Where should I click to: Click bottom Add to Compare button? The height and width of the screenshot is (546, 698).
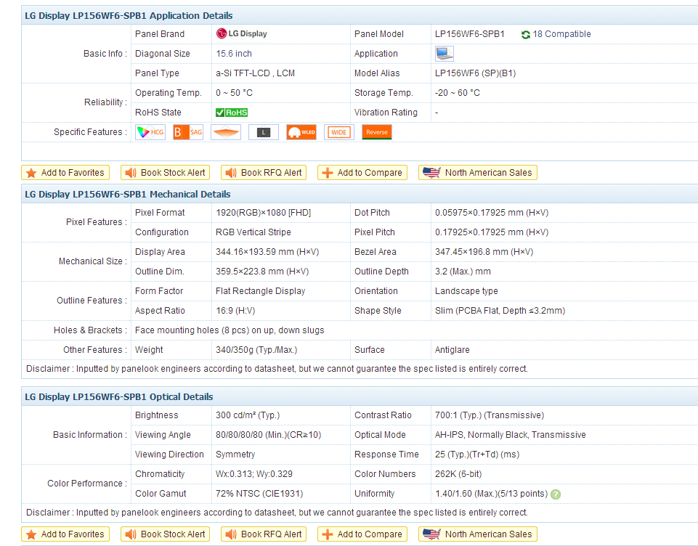(362, 534)
